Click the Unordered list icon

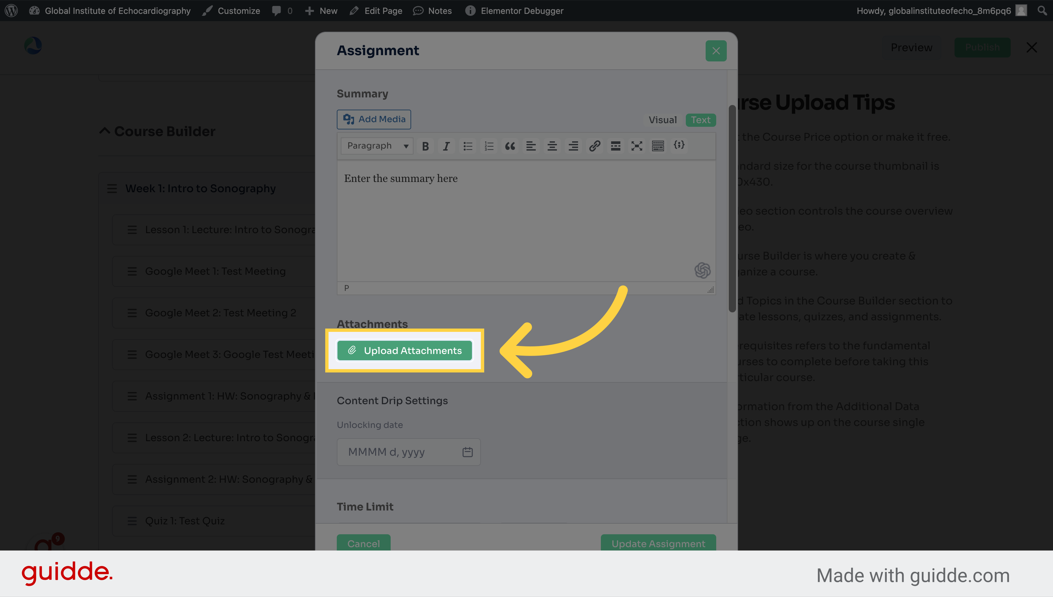[x=468, y=146]
